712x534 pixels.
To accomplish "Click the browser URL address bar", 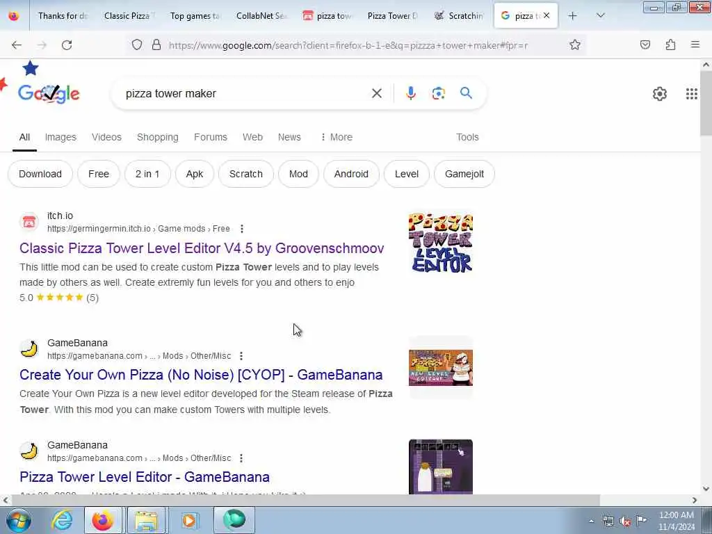I will (x=348, y=45).
